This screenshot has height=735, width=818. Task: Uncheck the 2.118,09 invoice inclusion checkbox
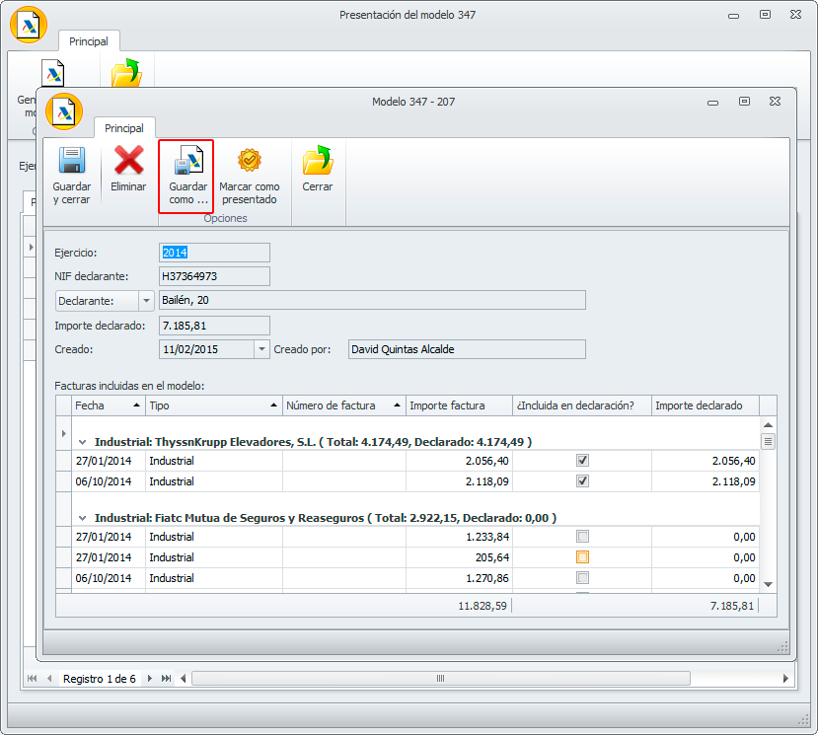tap(582, 481)
